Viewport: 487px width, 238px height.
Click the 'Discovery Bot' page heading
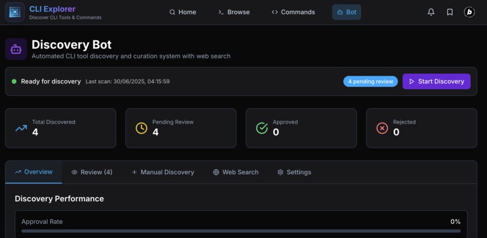71,45
